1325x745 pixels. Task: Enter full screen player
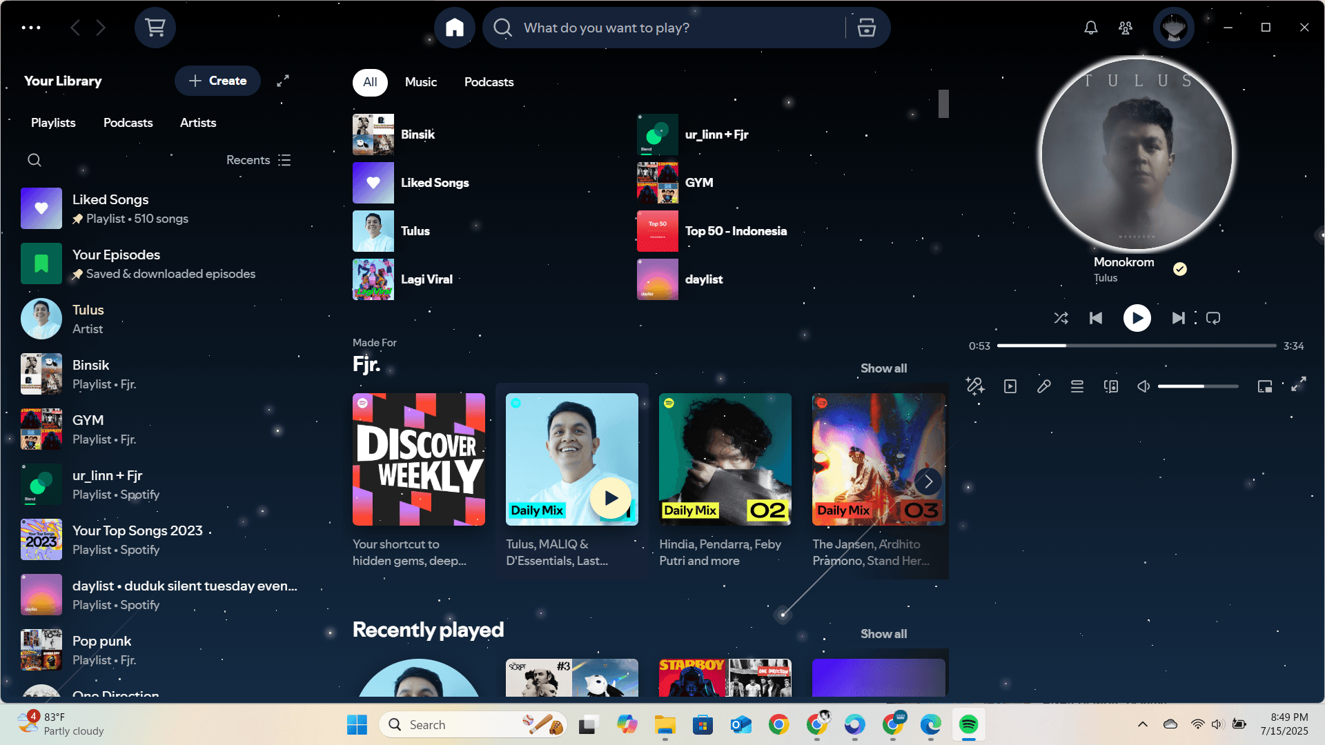click(x=1299, y=384)
